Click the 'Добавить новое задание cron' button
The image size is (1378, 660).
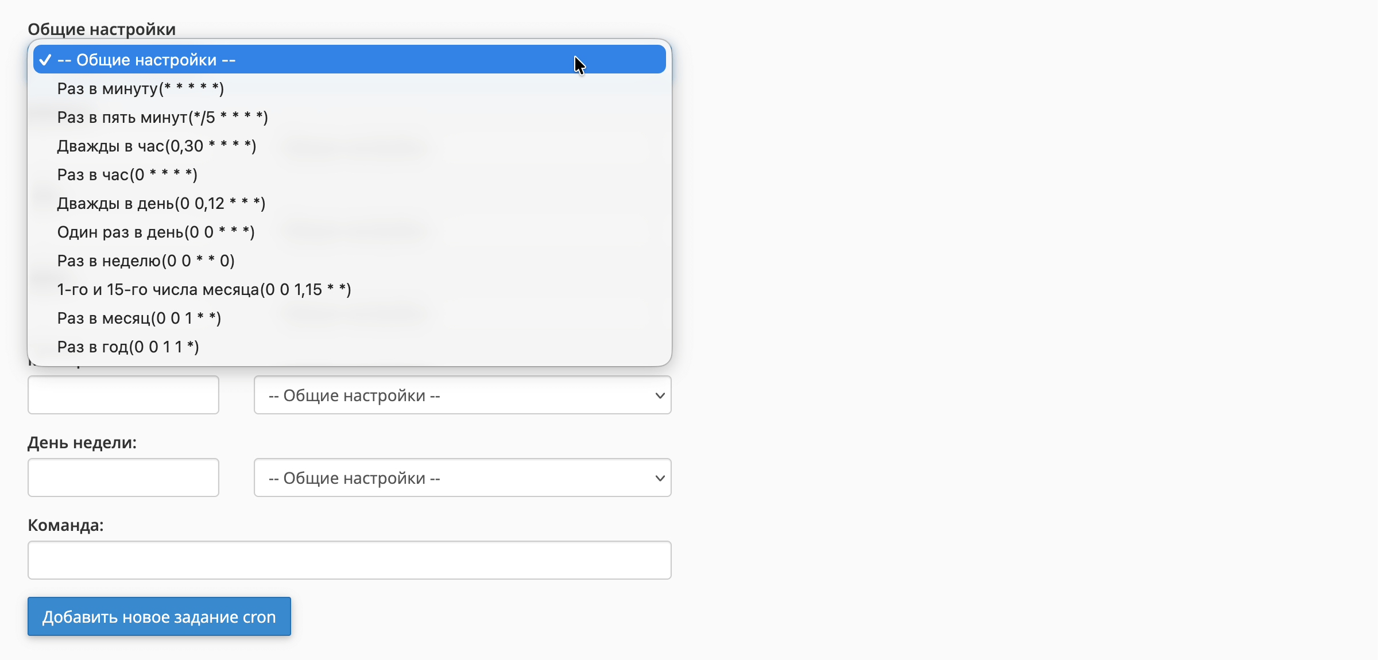(158, 616)
